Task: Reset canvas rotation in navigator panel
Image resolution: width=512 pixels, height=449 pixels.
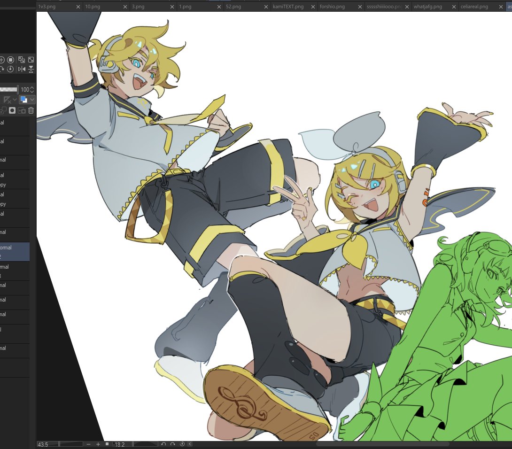Action: tap(11, 69)
